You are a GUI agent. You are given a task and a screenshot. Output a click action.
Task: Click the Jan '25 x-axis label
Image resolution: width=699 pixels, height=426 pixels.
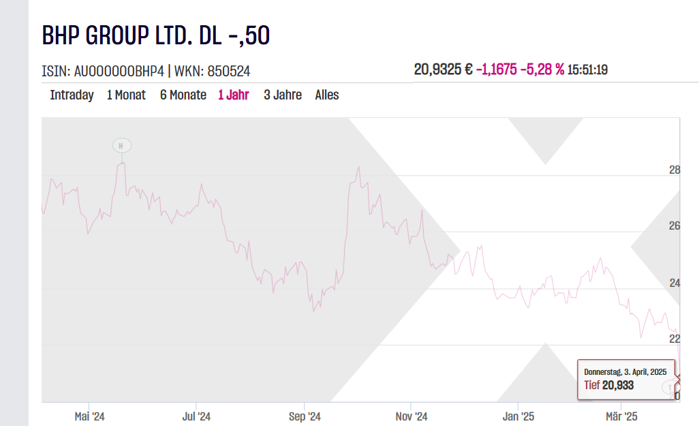(519, 416)
